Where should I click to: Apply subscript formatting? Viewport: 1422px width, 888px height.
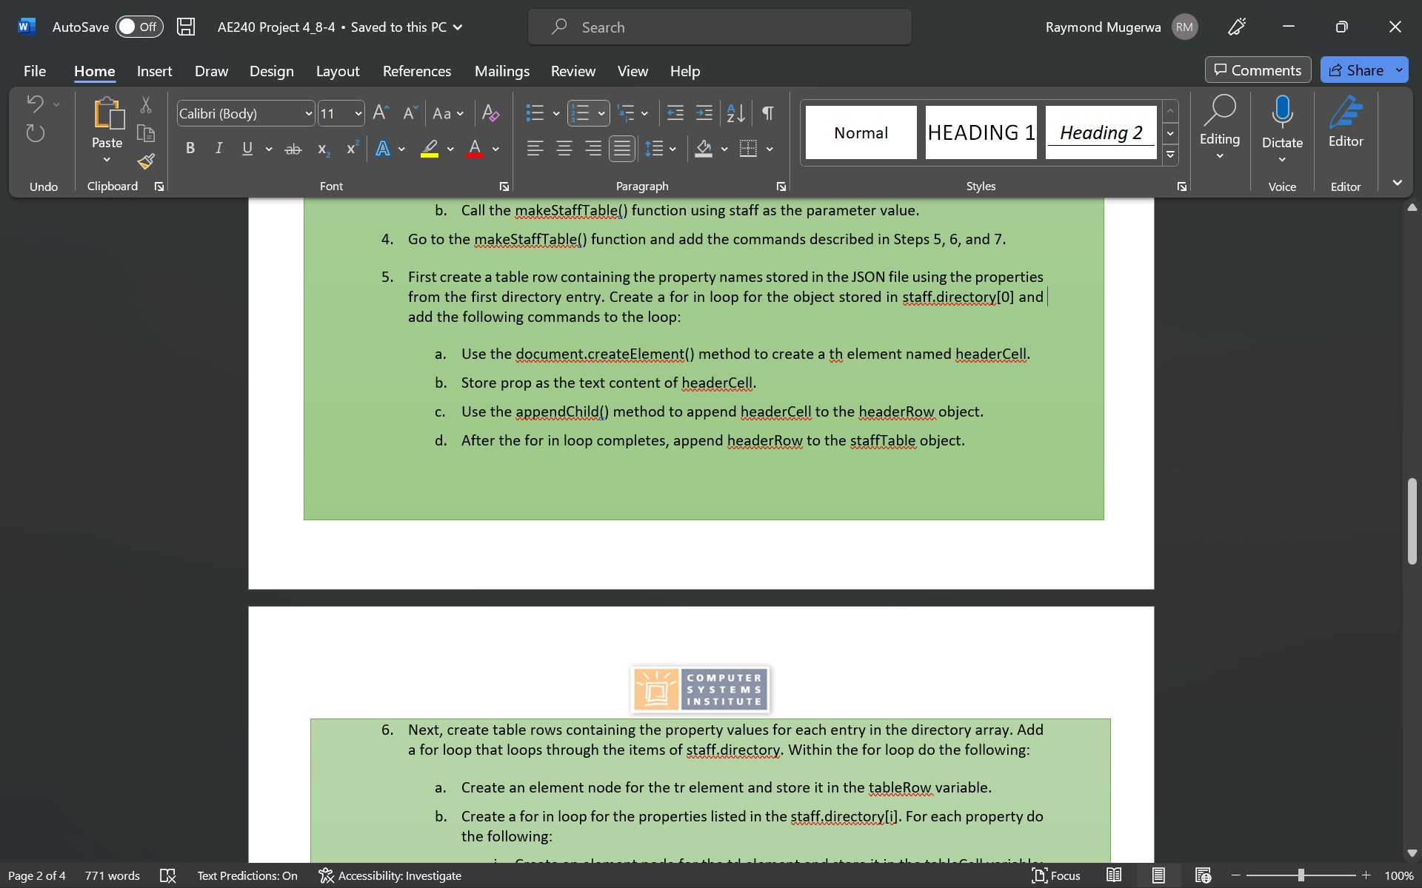pyautogui.click(x=323, y=149)
